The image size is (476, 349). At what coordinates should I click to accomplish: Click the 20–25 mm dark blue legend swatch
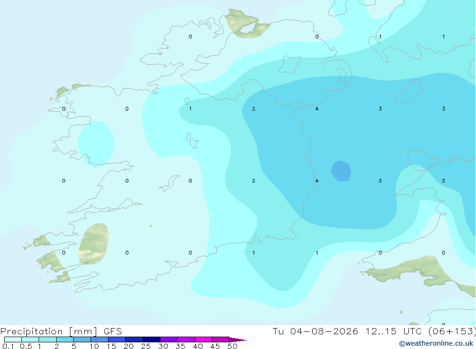pos(134,339)
